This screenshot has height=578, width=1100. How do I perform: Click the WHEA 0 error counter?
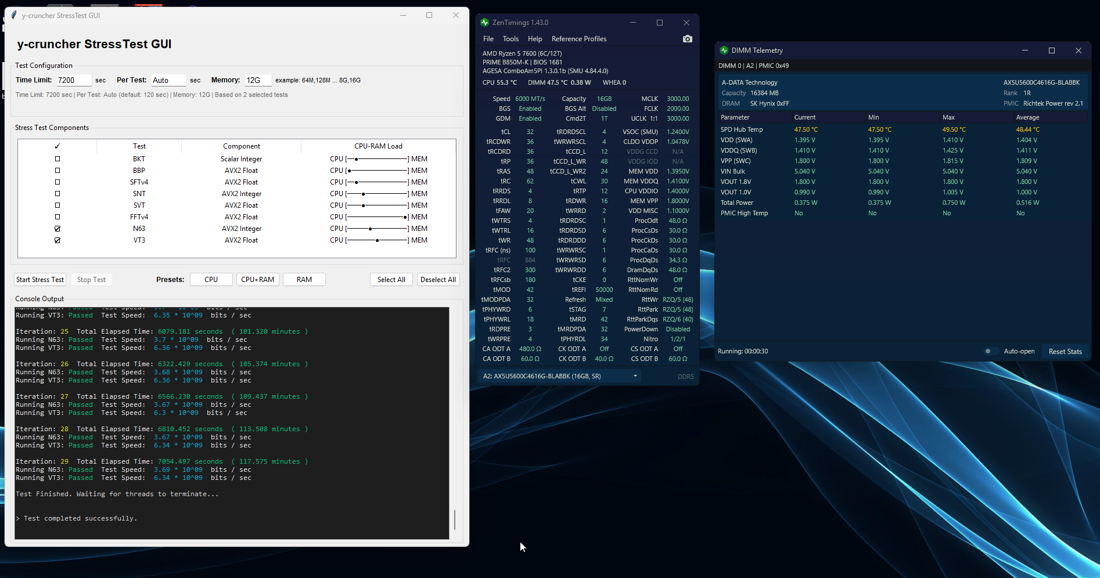coord(614,82)
